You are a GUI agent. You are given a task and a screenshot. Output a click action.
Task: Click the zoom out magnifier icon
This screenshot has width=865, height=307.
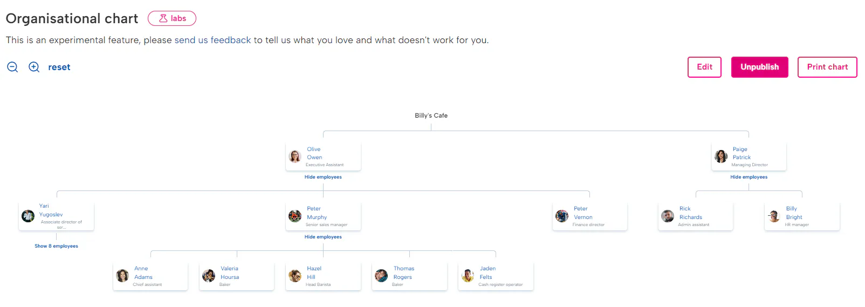(12, 67)
